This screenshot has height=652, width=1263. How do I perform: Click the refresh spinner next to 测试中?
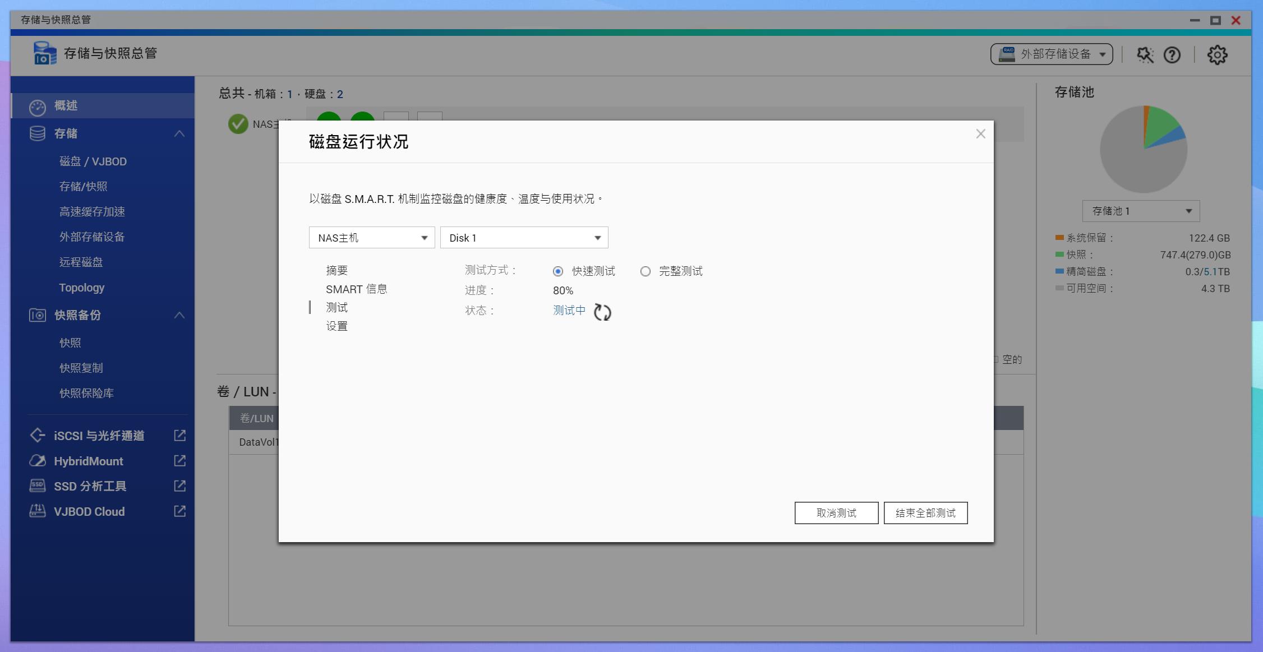pos(603,312)
